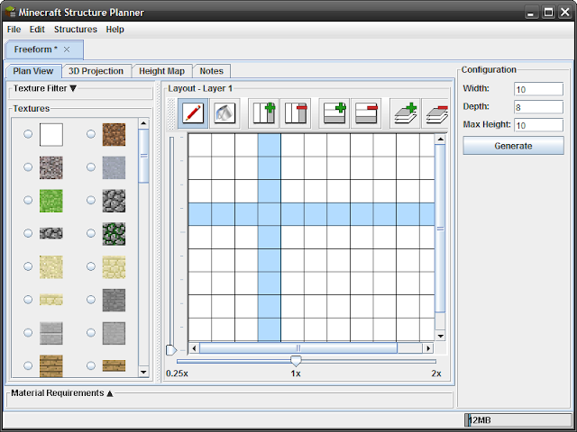Click the add row icon
The image size is (577, 432).
click(x=334, y=113)
